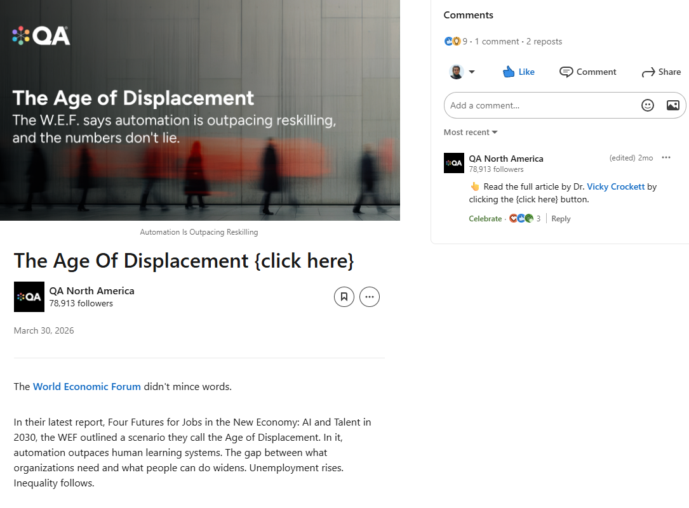The image size is (689, 508).
Task: Like the article with thumbs-up icon
Action: click(519, 72)
